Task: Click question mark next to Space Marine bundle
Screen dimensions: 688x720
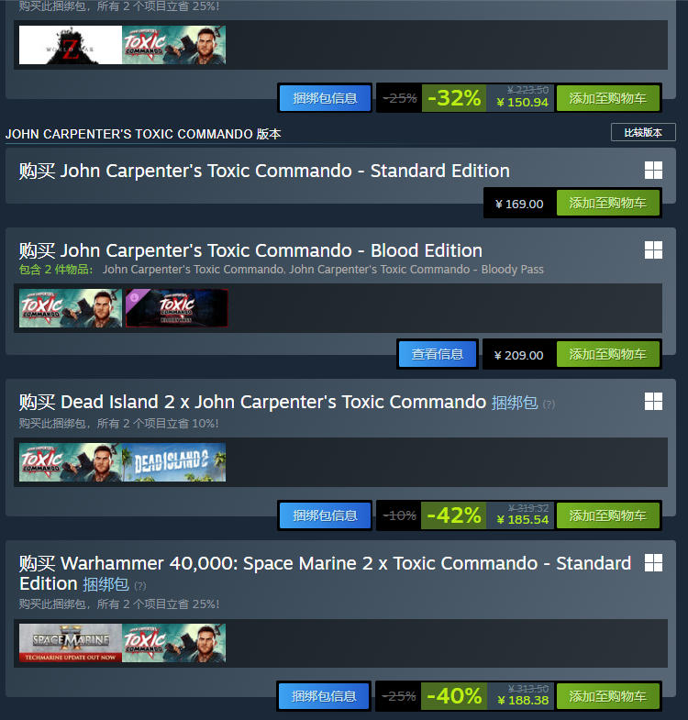Action: point(140,585)
